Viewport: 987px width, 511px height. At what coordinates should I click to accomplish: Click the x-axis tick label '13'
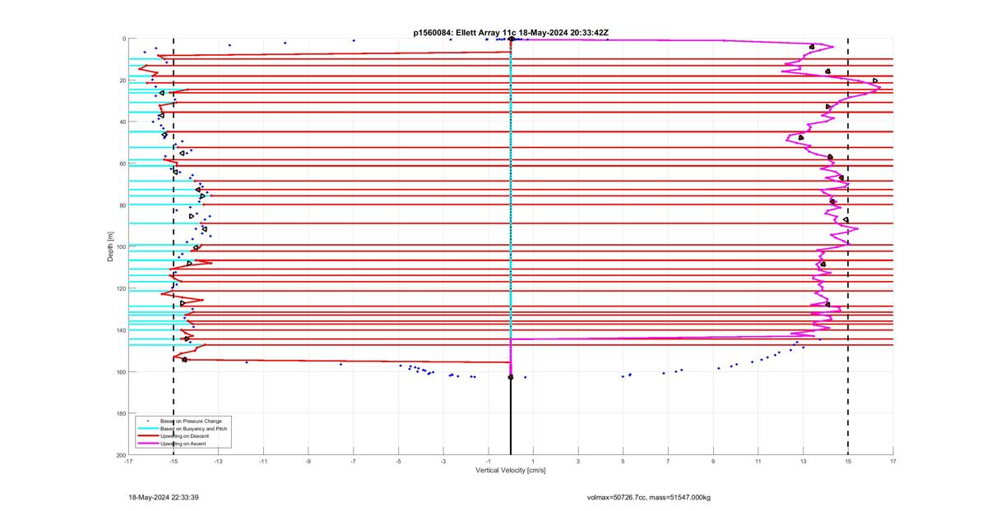tap(803, 461)
